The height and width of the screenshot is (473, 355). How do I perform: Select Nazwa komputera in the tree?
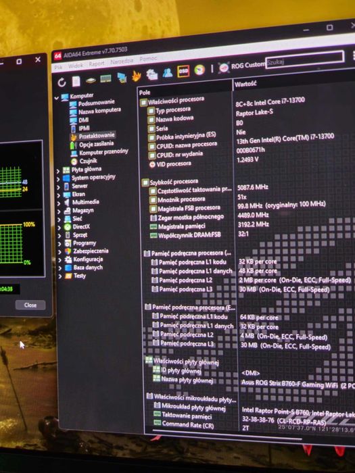(99, 111)
